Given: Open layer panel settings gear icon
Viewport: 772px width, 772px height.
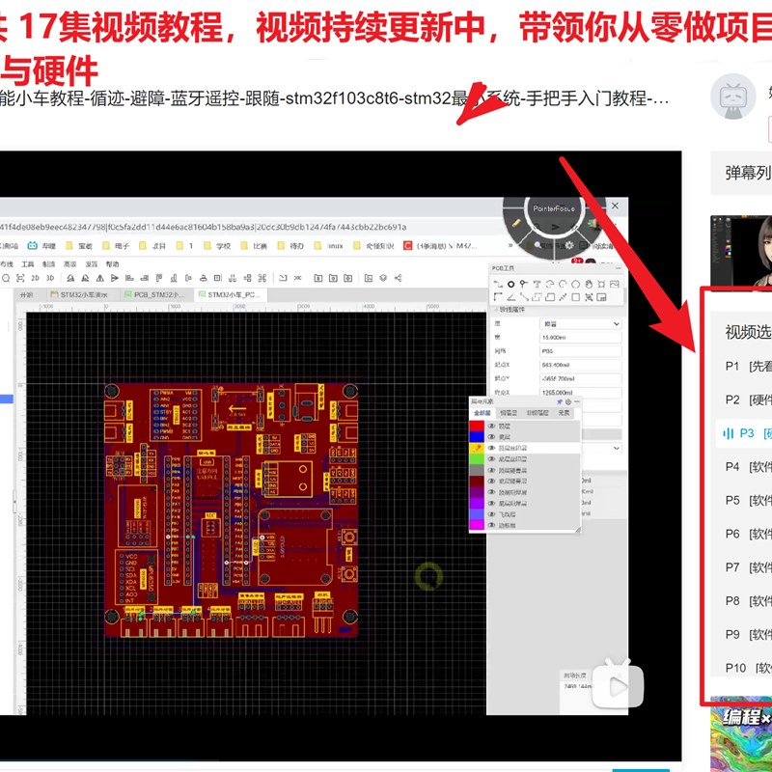Looking at the screenshot, I should click(x=568, y=401).
